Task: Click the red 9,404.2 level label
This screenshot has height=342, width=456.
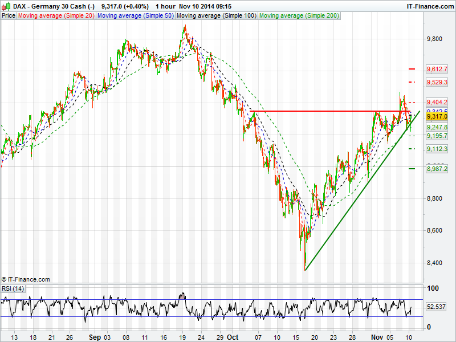Action: tap(437, 102)
